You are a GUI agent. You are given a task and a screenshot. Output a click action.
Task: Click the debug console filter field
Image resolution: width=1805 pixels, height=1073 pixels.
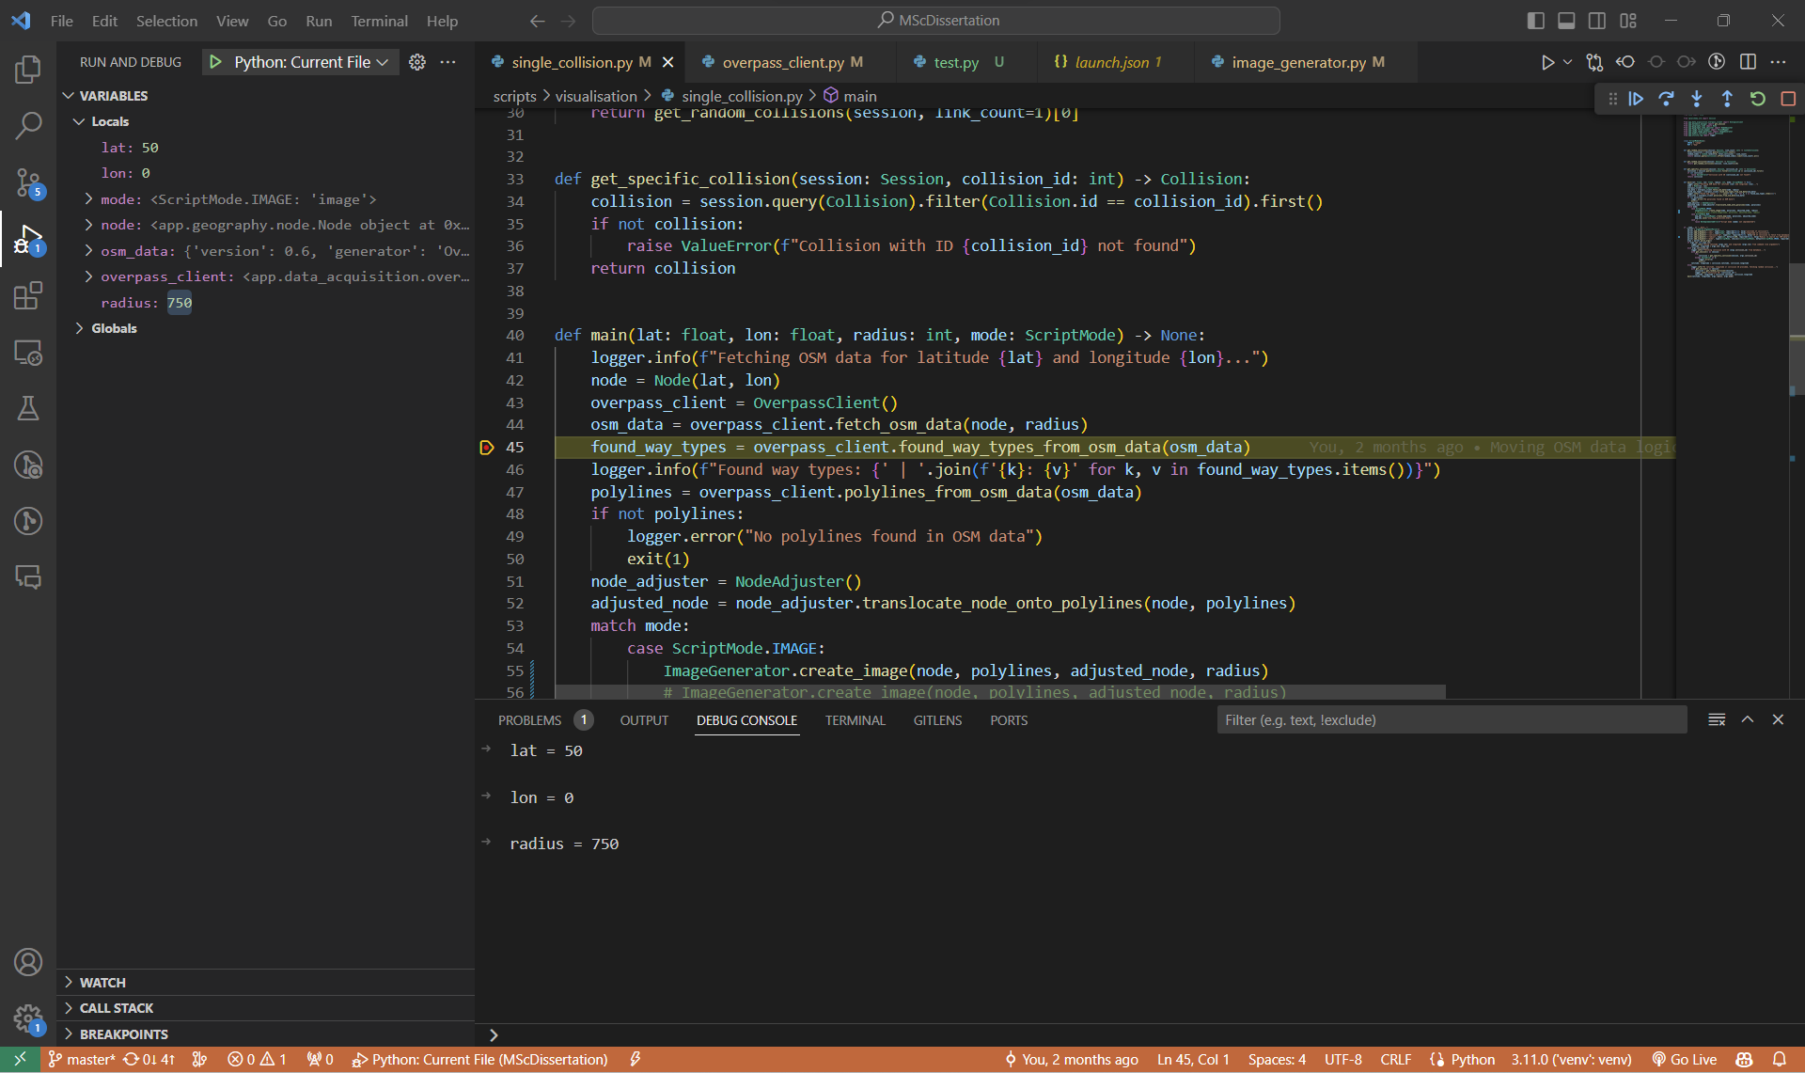point(1452,720)
